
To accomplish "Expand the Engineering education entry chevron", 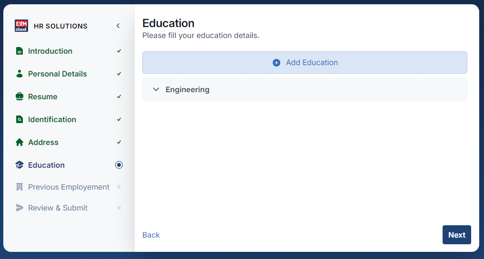I will pos(156,89).
